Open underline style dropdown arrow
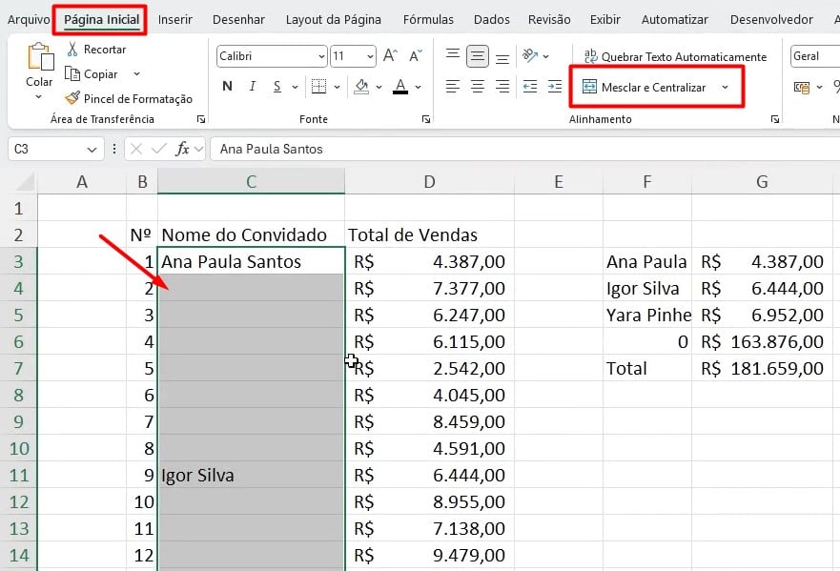The image size is (840, 571). (x=295, y=87)
